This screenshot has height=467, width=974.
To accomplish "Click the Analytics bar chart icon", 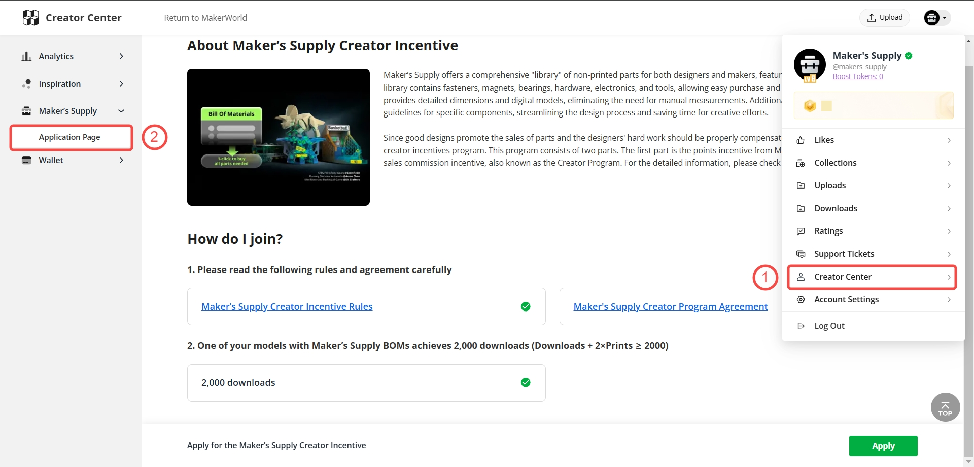I will click(26, 56).
